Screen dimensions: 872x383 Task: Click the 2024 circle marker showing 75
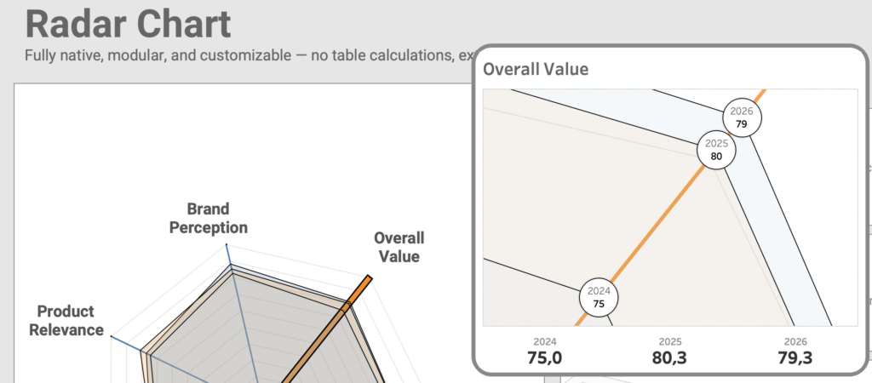click(x=599, y=298)
